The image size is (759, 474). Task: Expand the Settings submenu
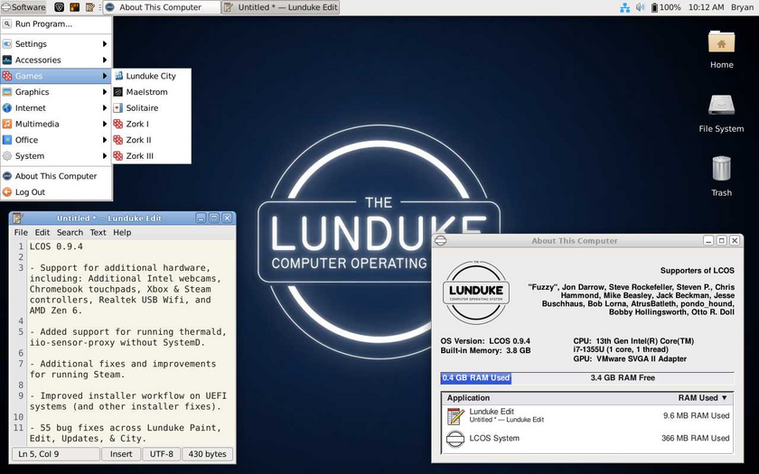click(56, 44)
